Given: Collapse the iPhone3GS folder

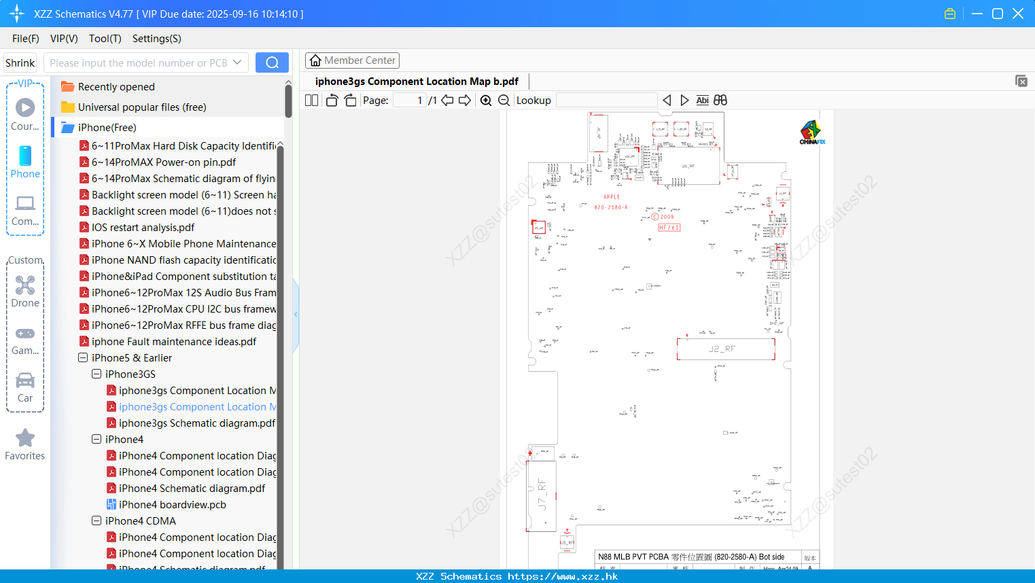Looking at the screenshot, I should tap(97, 374).
